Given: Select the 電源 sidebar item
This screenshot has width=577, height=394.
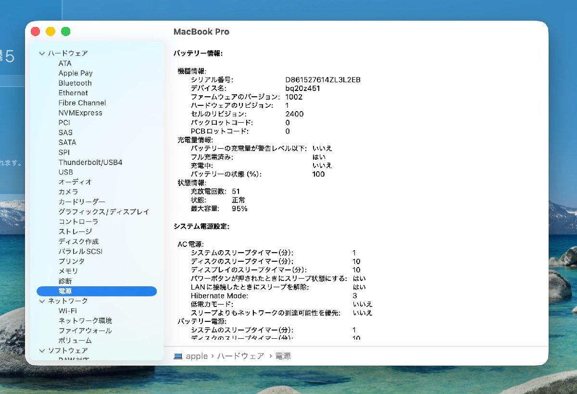Looking at the screenshot, I should point(65,291).
